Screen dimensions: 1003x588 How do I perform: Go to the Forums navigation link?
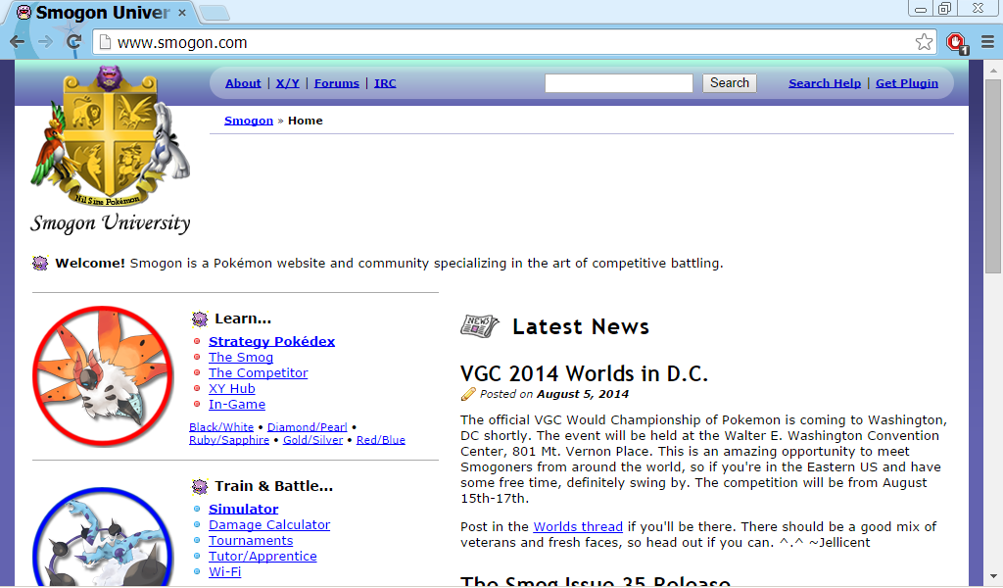tap(337, 83)
